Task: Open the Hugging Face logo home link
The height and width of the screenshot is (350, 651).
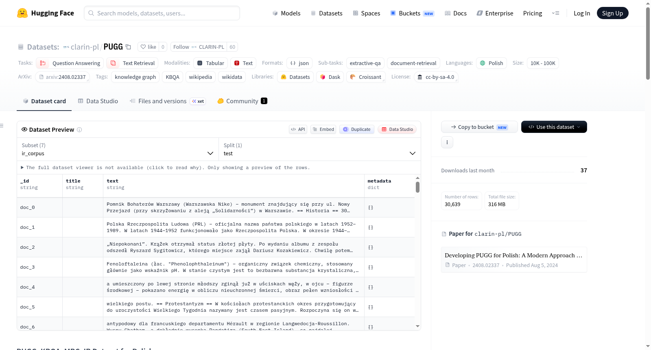Action: (46, 13)
